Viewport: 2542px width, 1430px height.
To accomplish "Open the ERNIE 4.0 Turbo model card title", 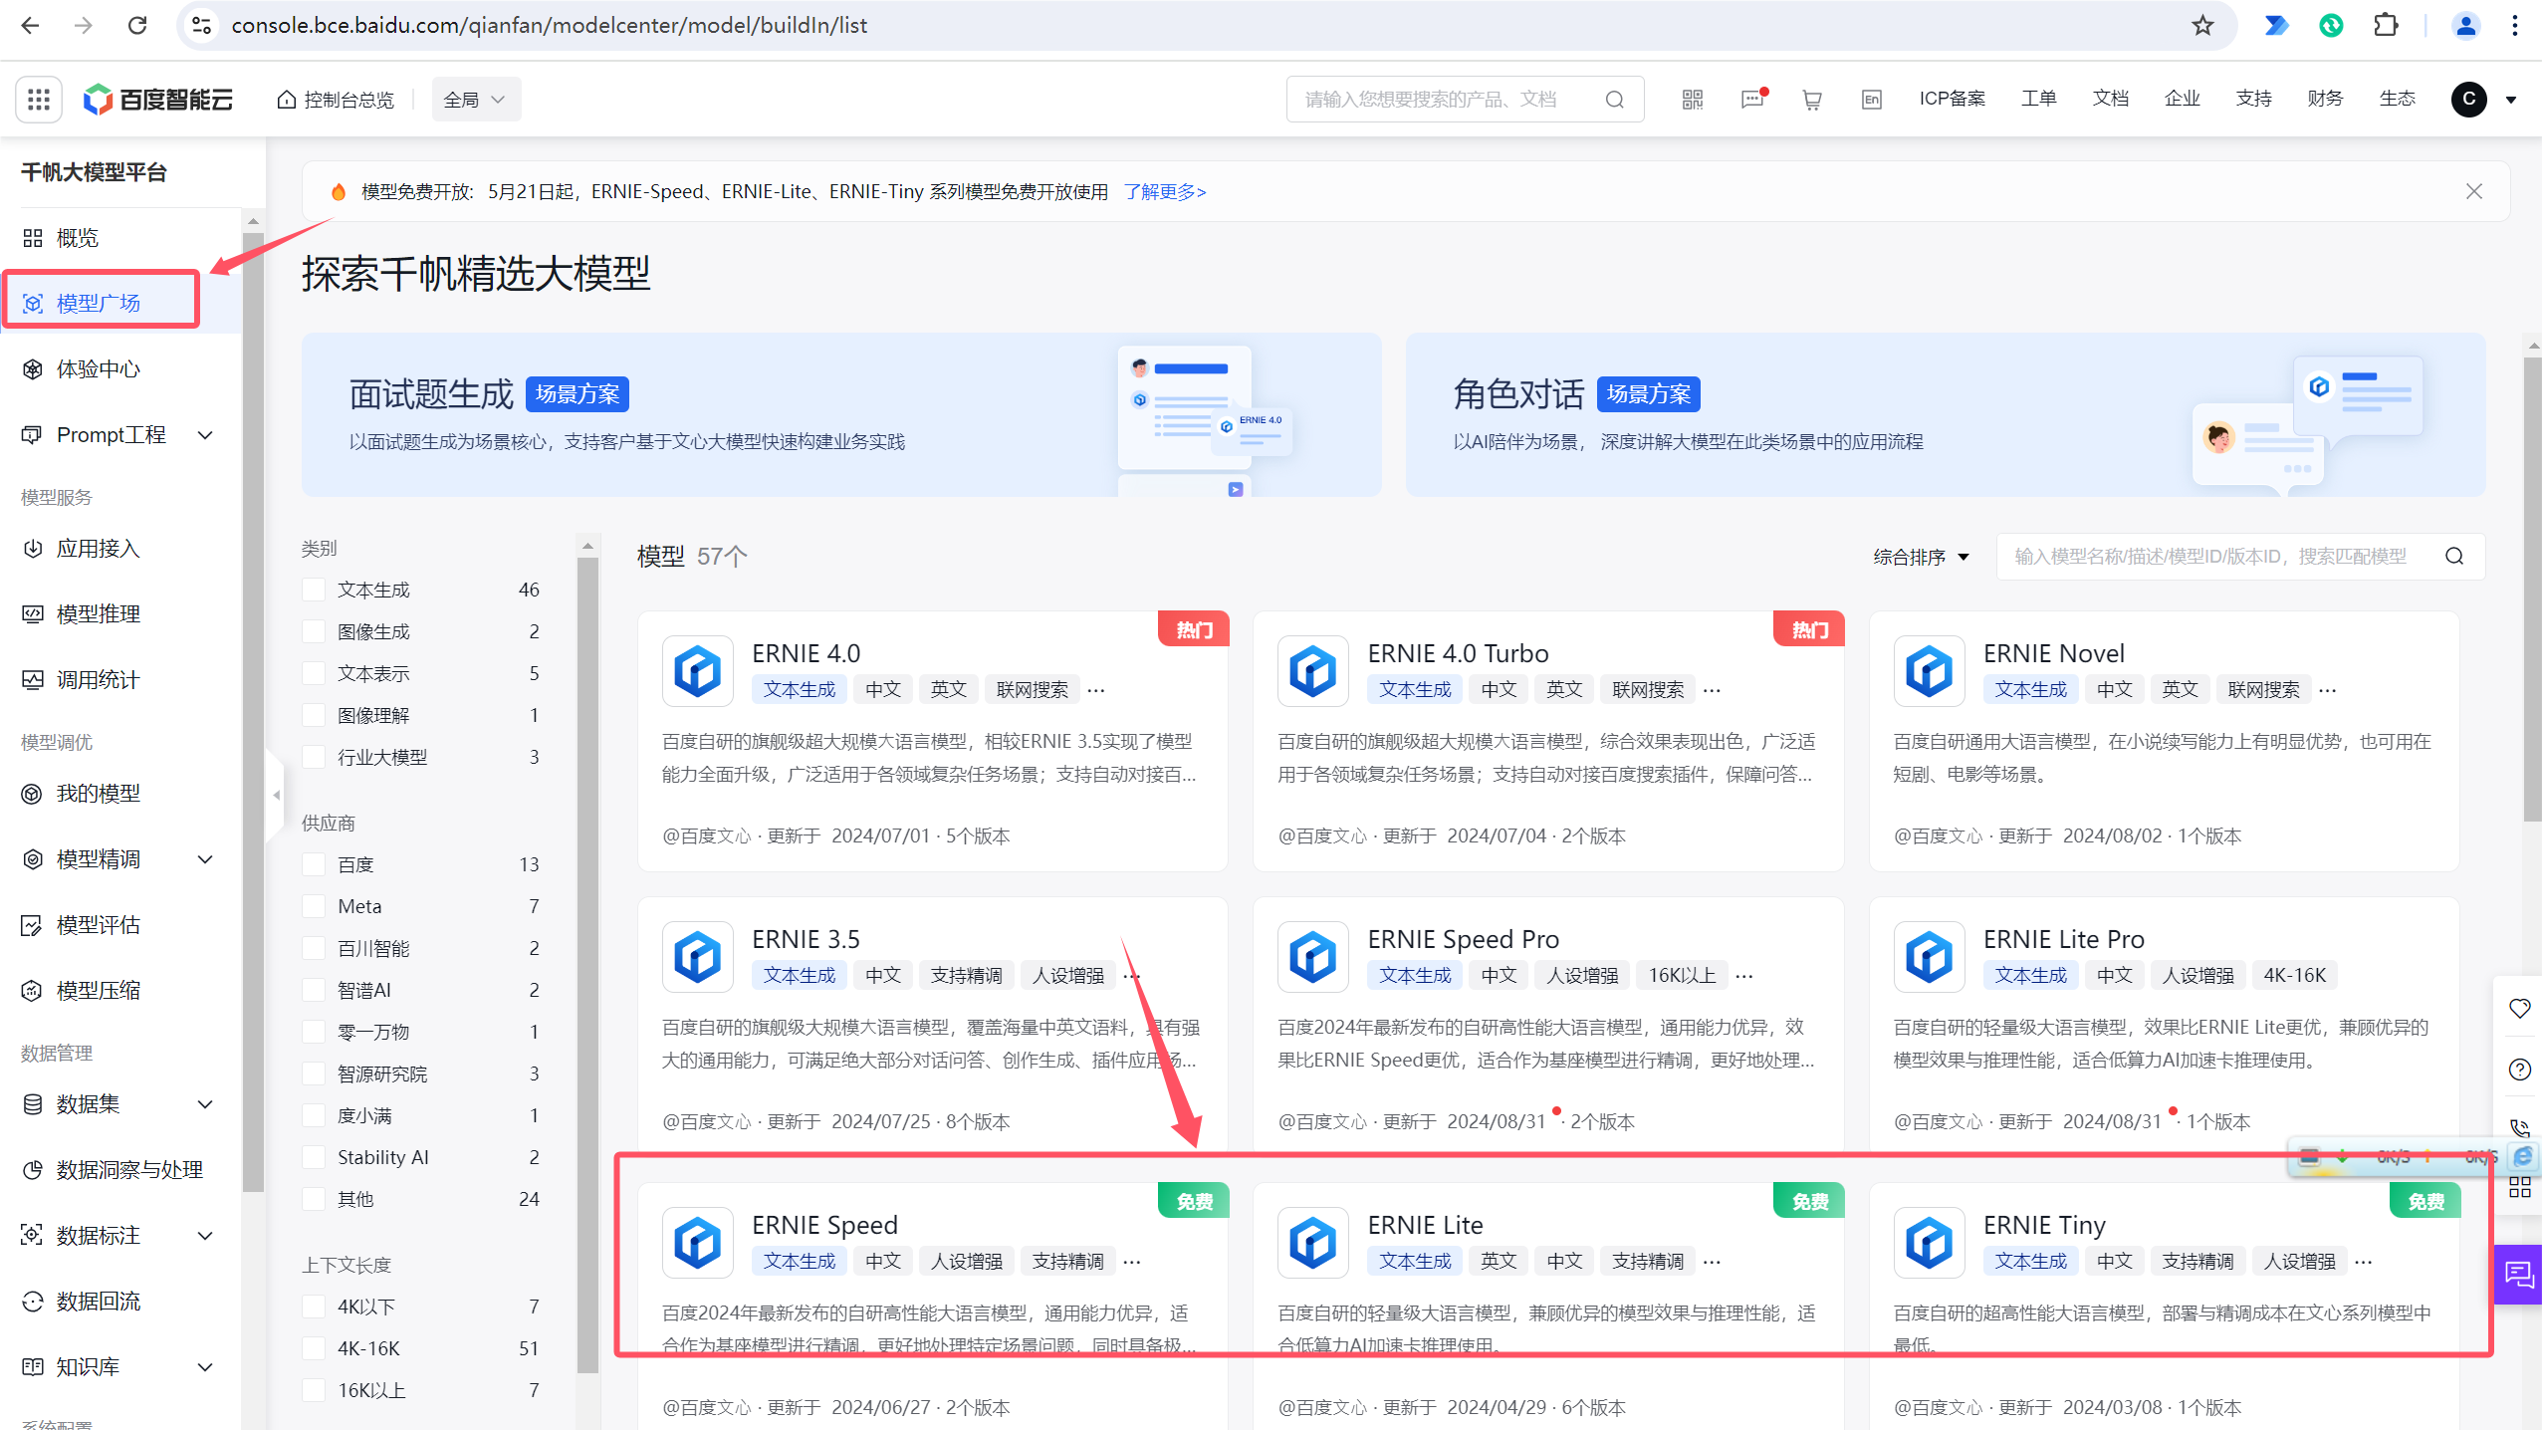I will coord(1458,653).
